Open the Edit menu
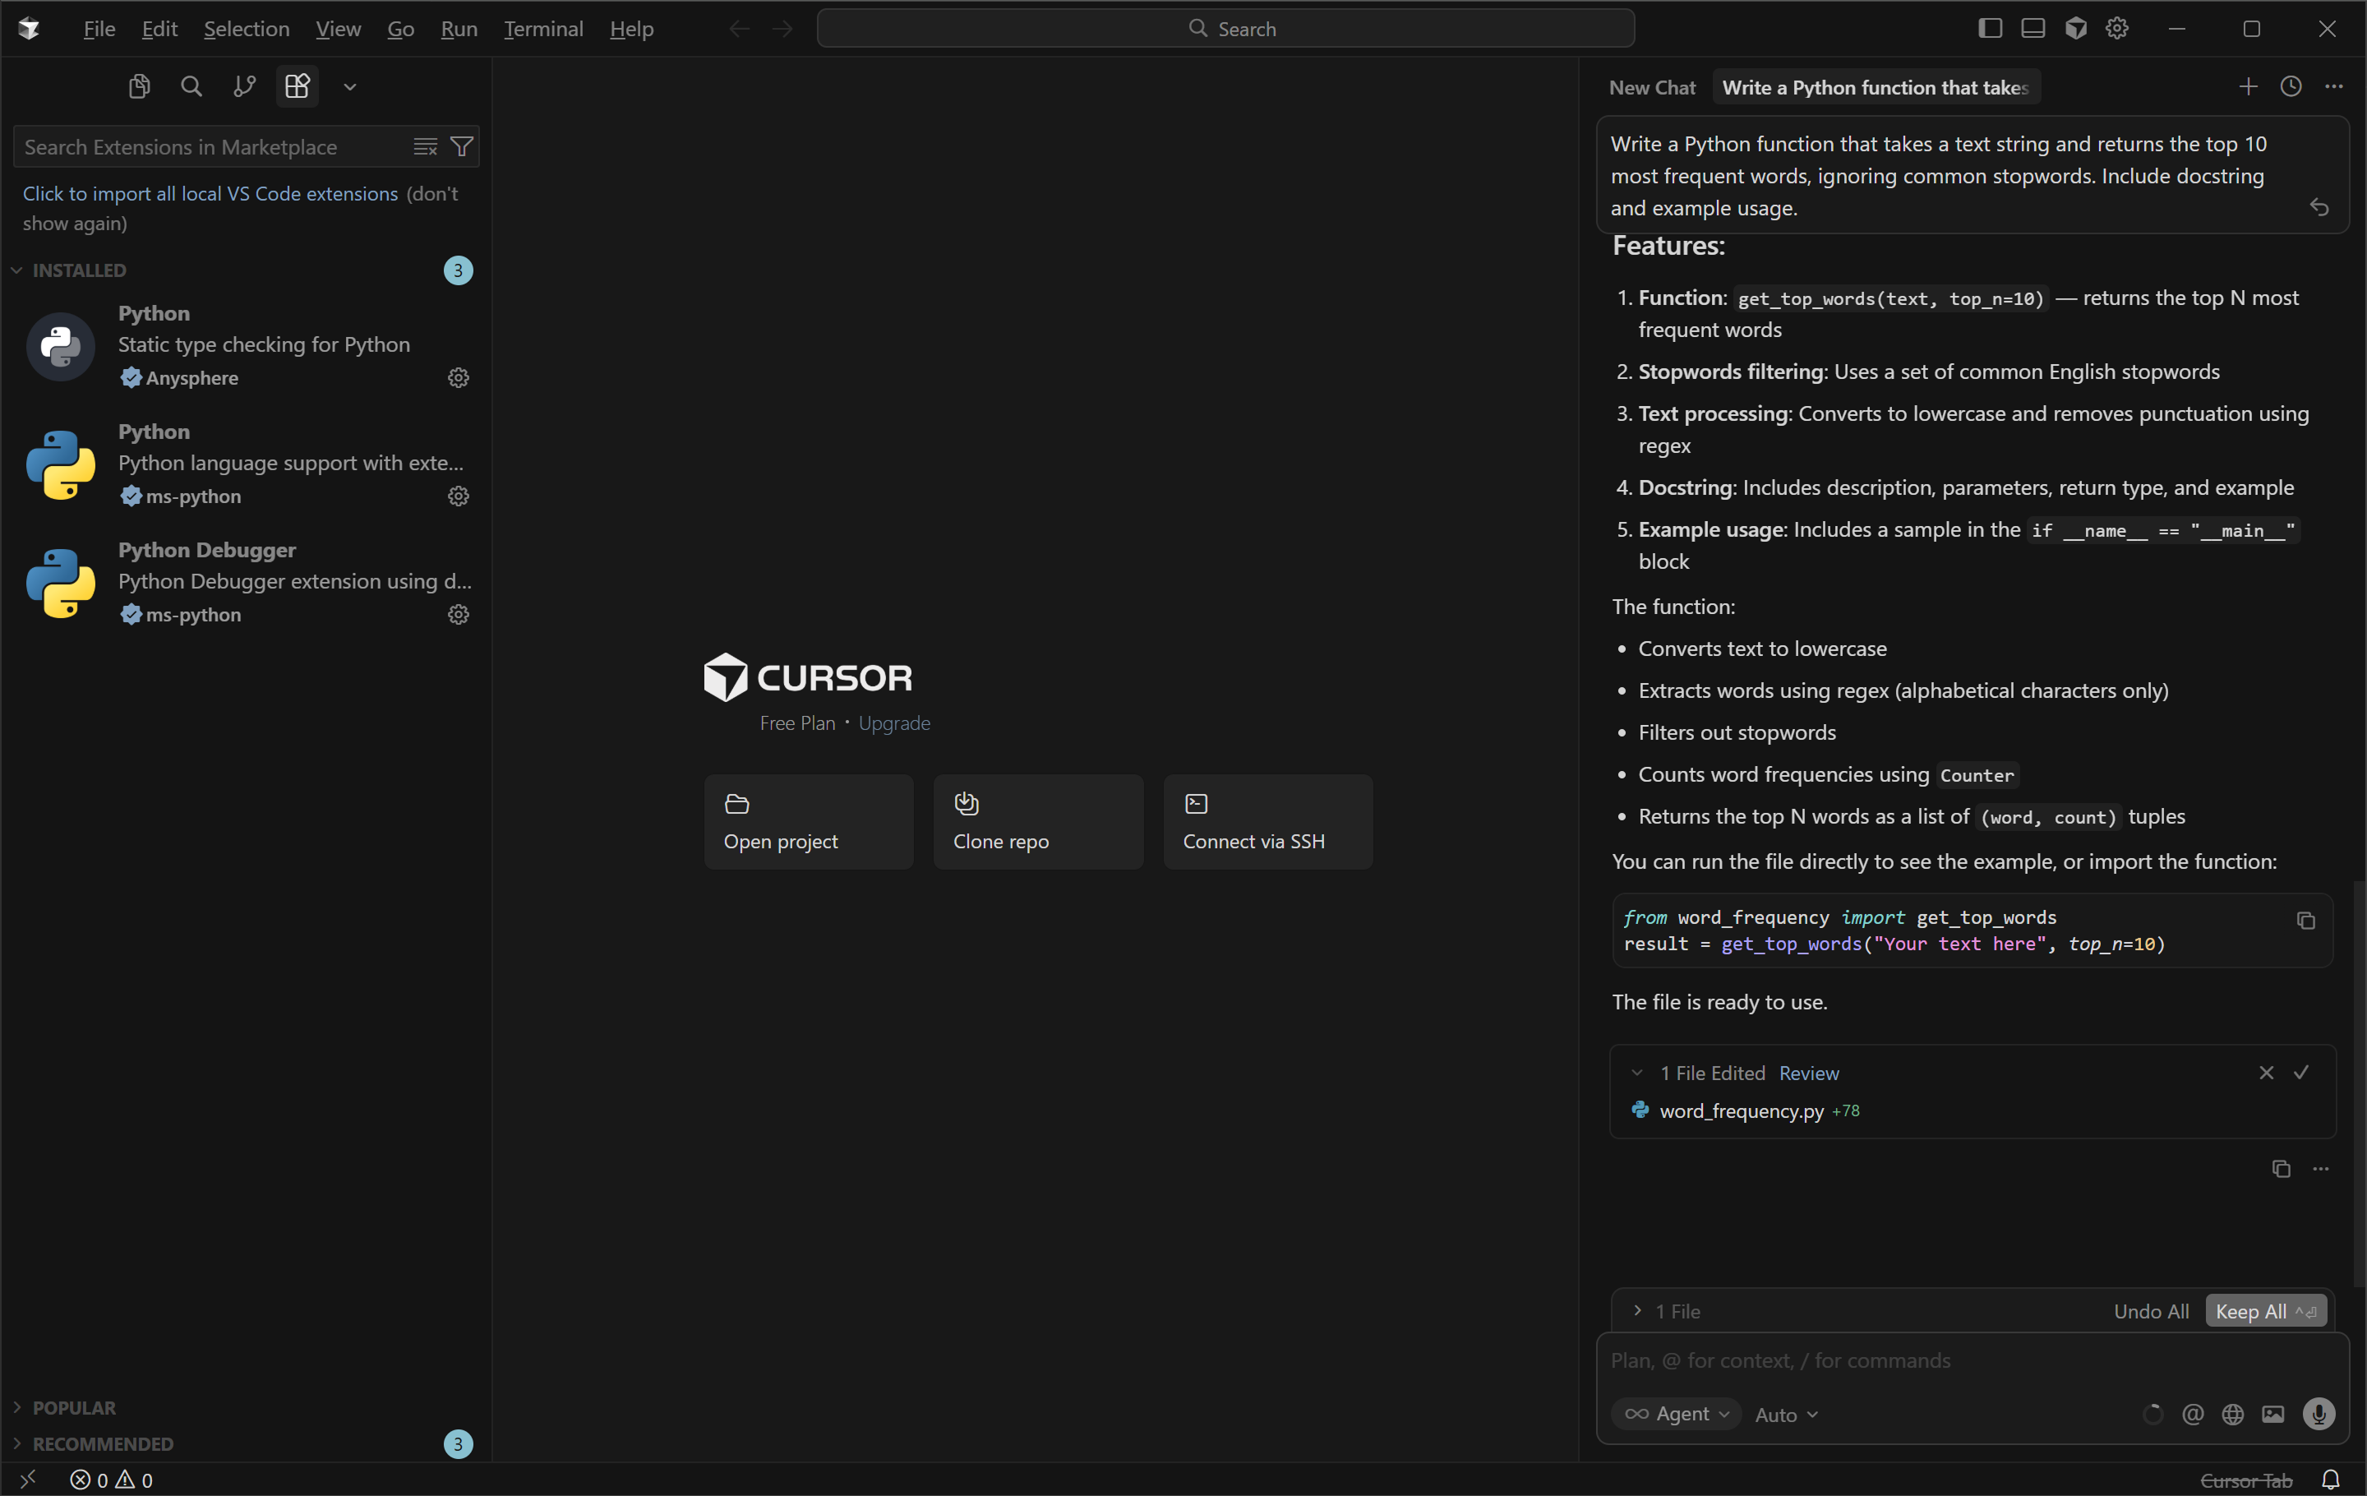 pyautogui.click(x=159, y=29)
